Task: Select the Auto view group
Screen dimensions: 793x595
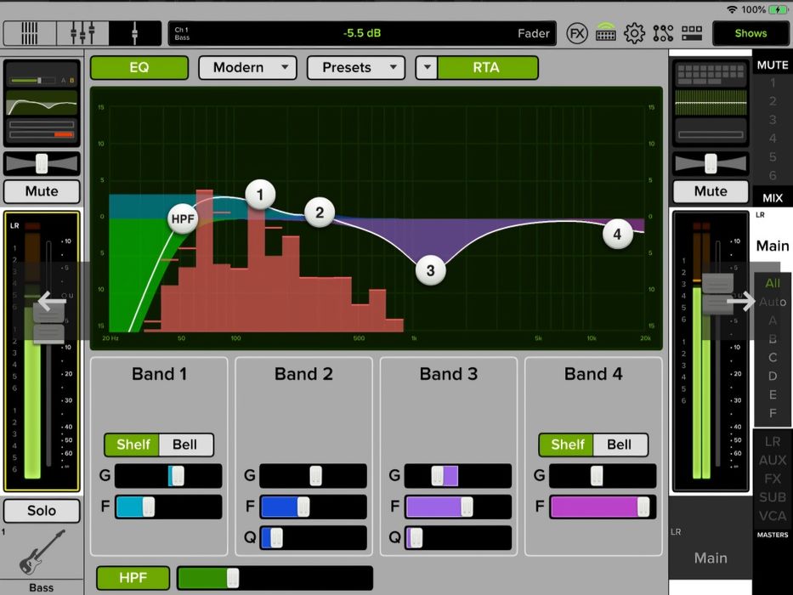Action: 773,302
